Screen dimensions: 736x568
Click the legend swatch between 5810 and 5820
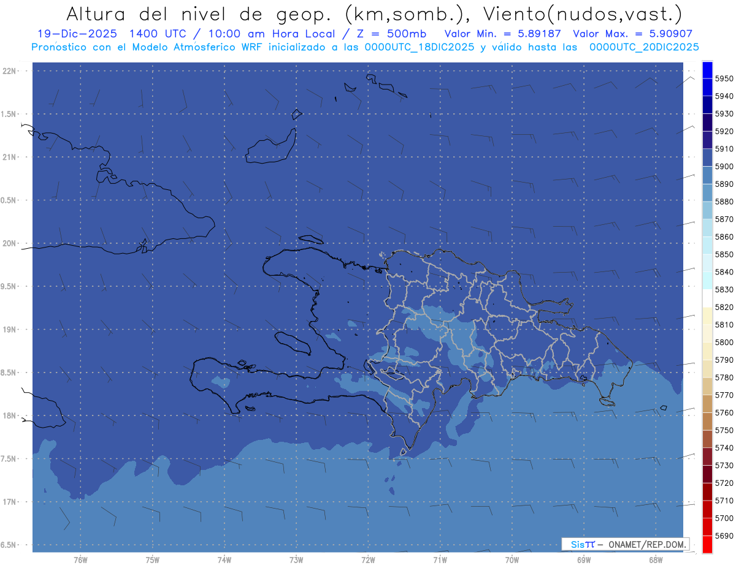coord(707,316)
